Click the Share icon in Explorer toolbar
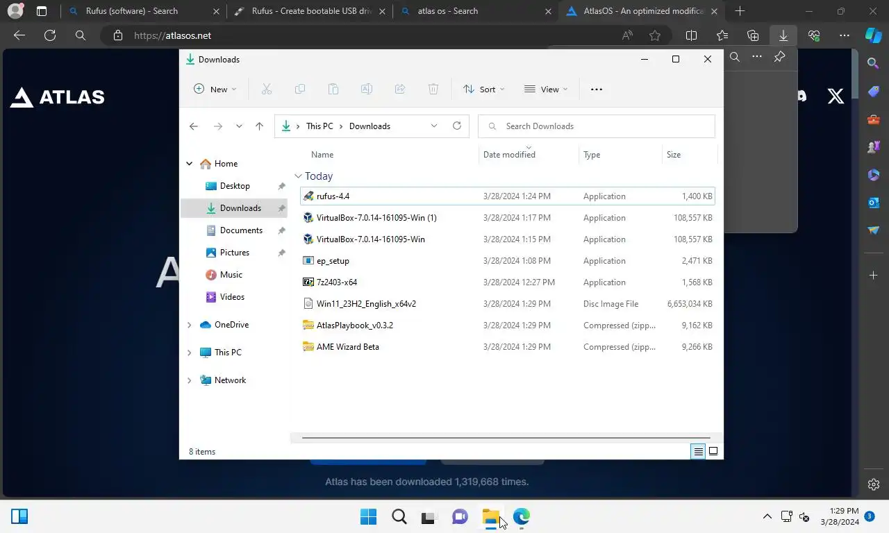The height and width of the screenshot is (533, 889). tap(400, 89)
